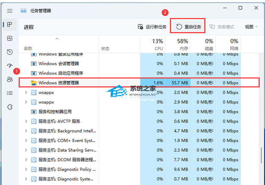Screen dimensions: 265x185
Task: Expand the first wsappx process
Action: [26, 92]
